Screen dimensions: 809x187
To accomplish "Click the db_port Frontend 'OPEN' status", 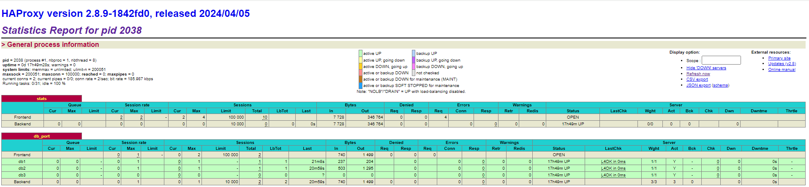I will click(x=558, y=155).
